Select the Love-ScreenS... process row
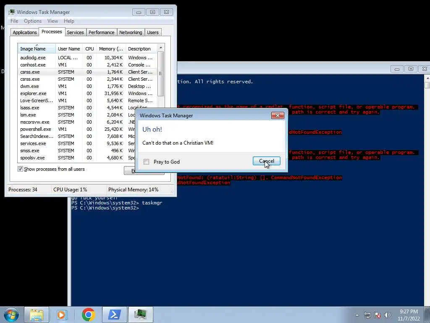Screen dimensions: 430x323 tap(87, 101)
